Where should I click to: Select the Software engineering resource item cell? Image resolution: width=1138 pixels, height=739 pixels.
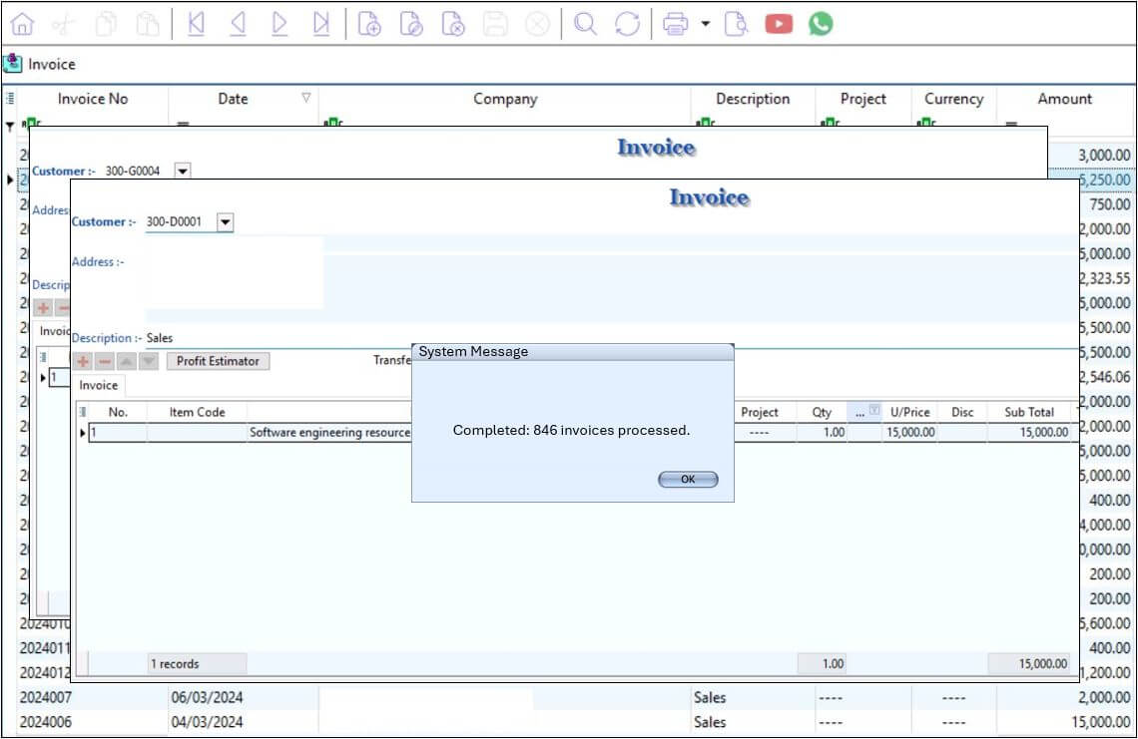pos(329,432)
